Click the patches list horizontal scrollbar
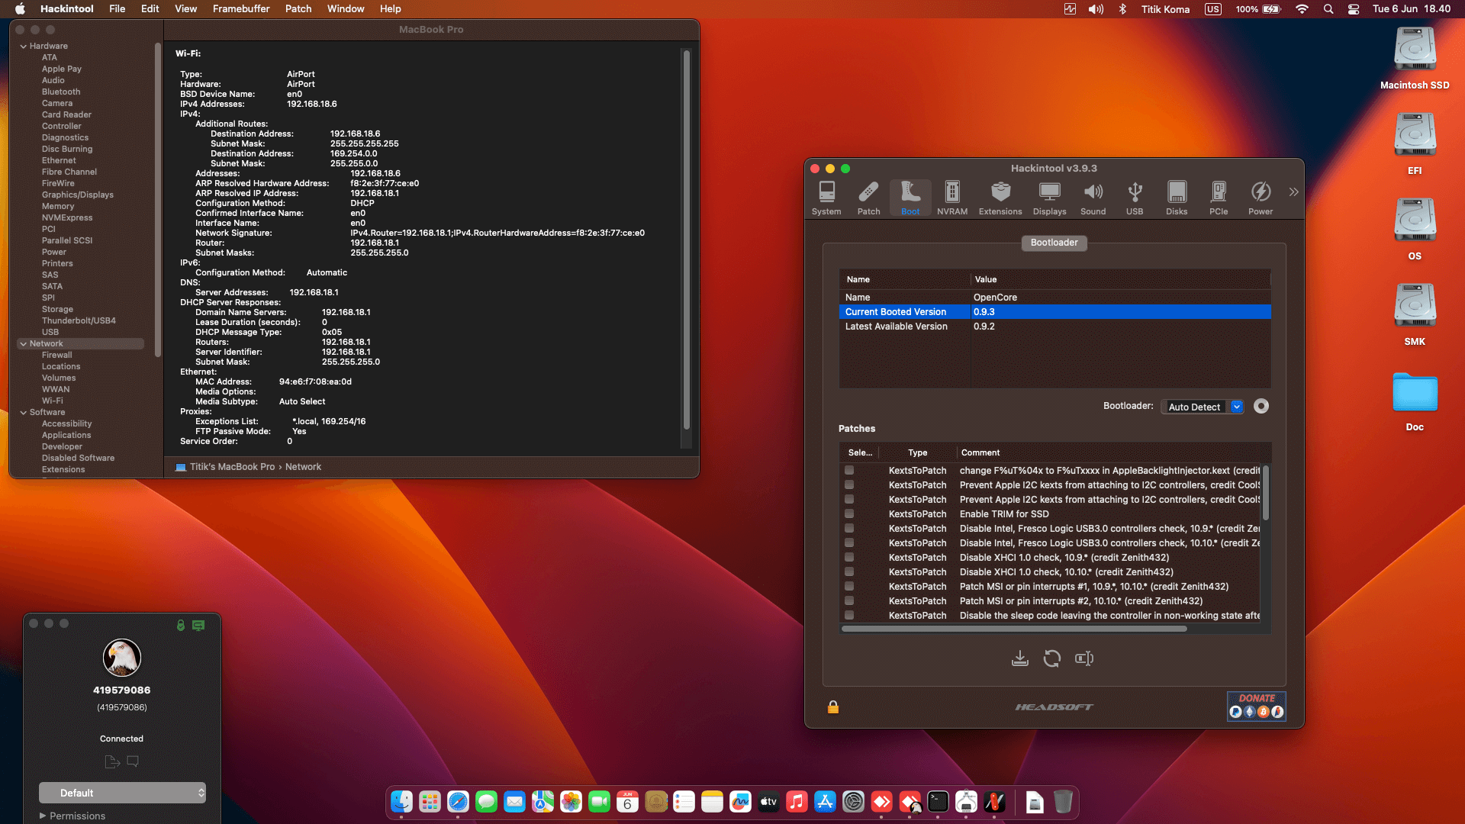The height and width of the screenshot is (824, 1465). 1014,629
